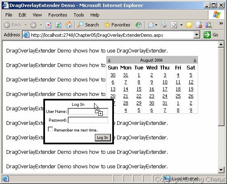Click the Mail envelope icon
Screen dimensions: 227x184
coord(151,25)
